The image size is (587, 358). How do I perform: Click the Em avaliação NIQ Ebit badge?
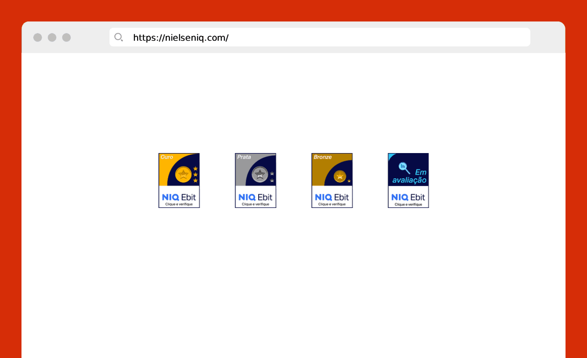[x=409, y=181]
